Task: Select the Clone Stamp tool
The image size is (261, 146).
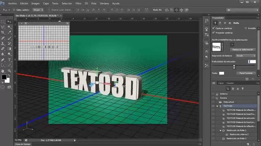Action: tap(3, 43)
